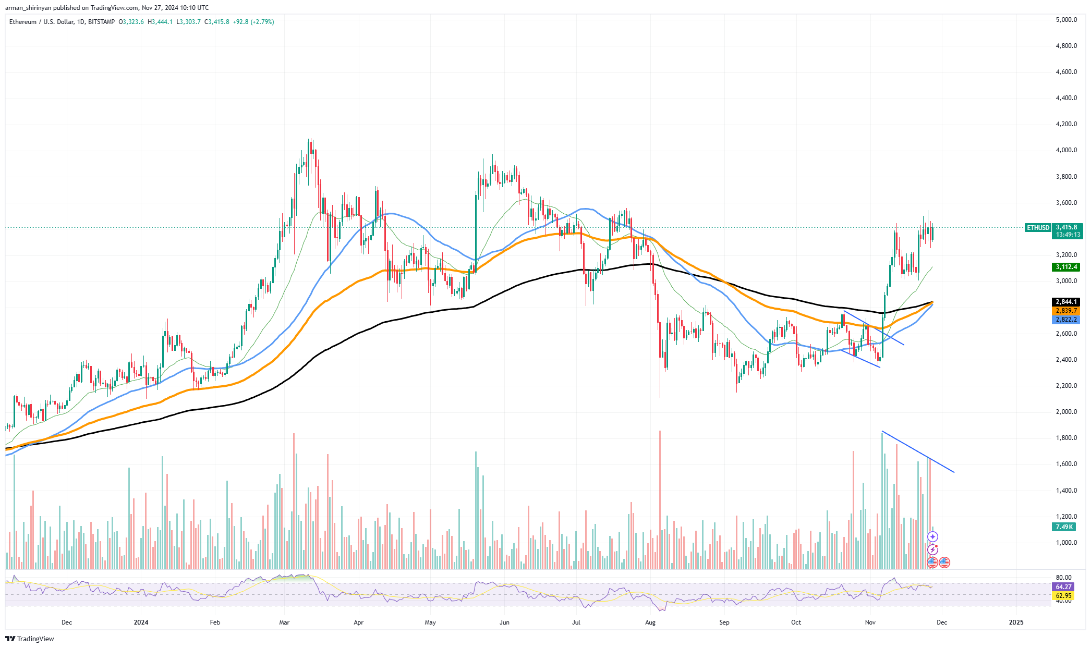Click the yellow 62.95 RSI average label
The width and height of the screenshot is (1091, 648).
pyautogui.click(x=1063, y=595)
